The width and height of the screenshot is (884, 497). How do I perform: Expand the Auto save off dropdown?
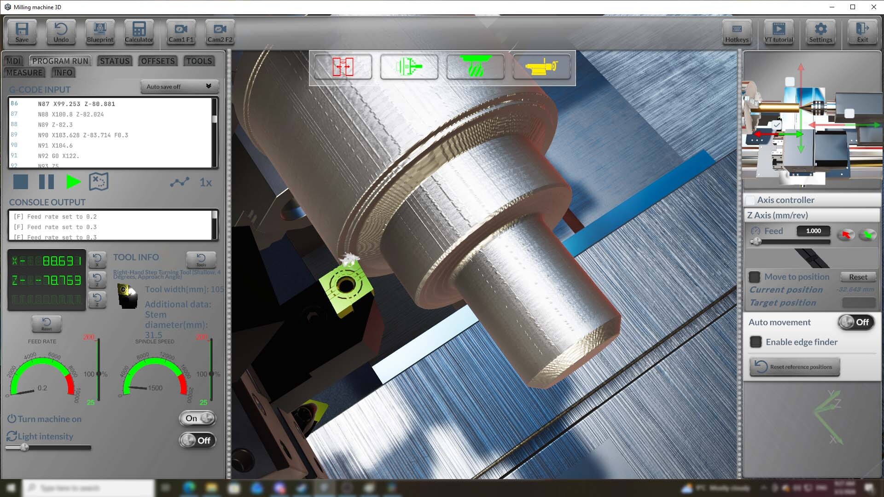[179, 87]
